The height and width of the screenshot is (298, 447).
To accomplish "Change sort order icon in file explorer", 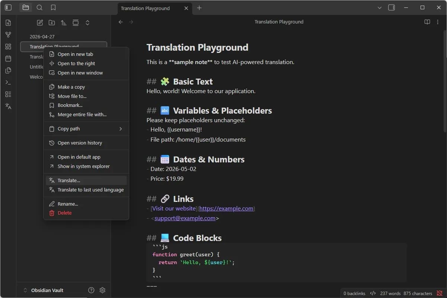I will (x=64, y=23).
